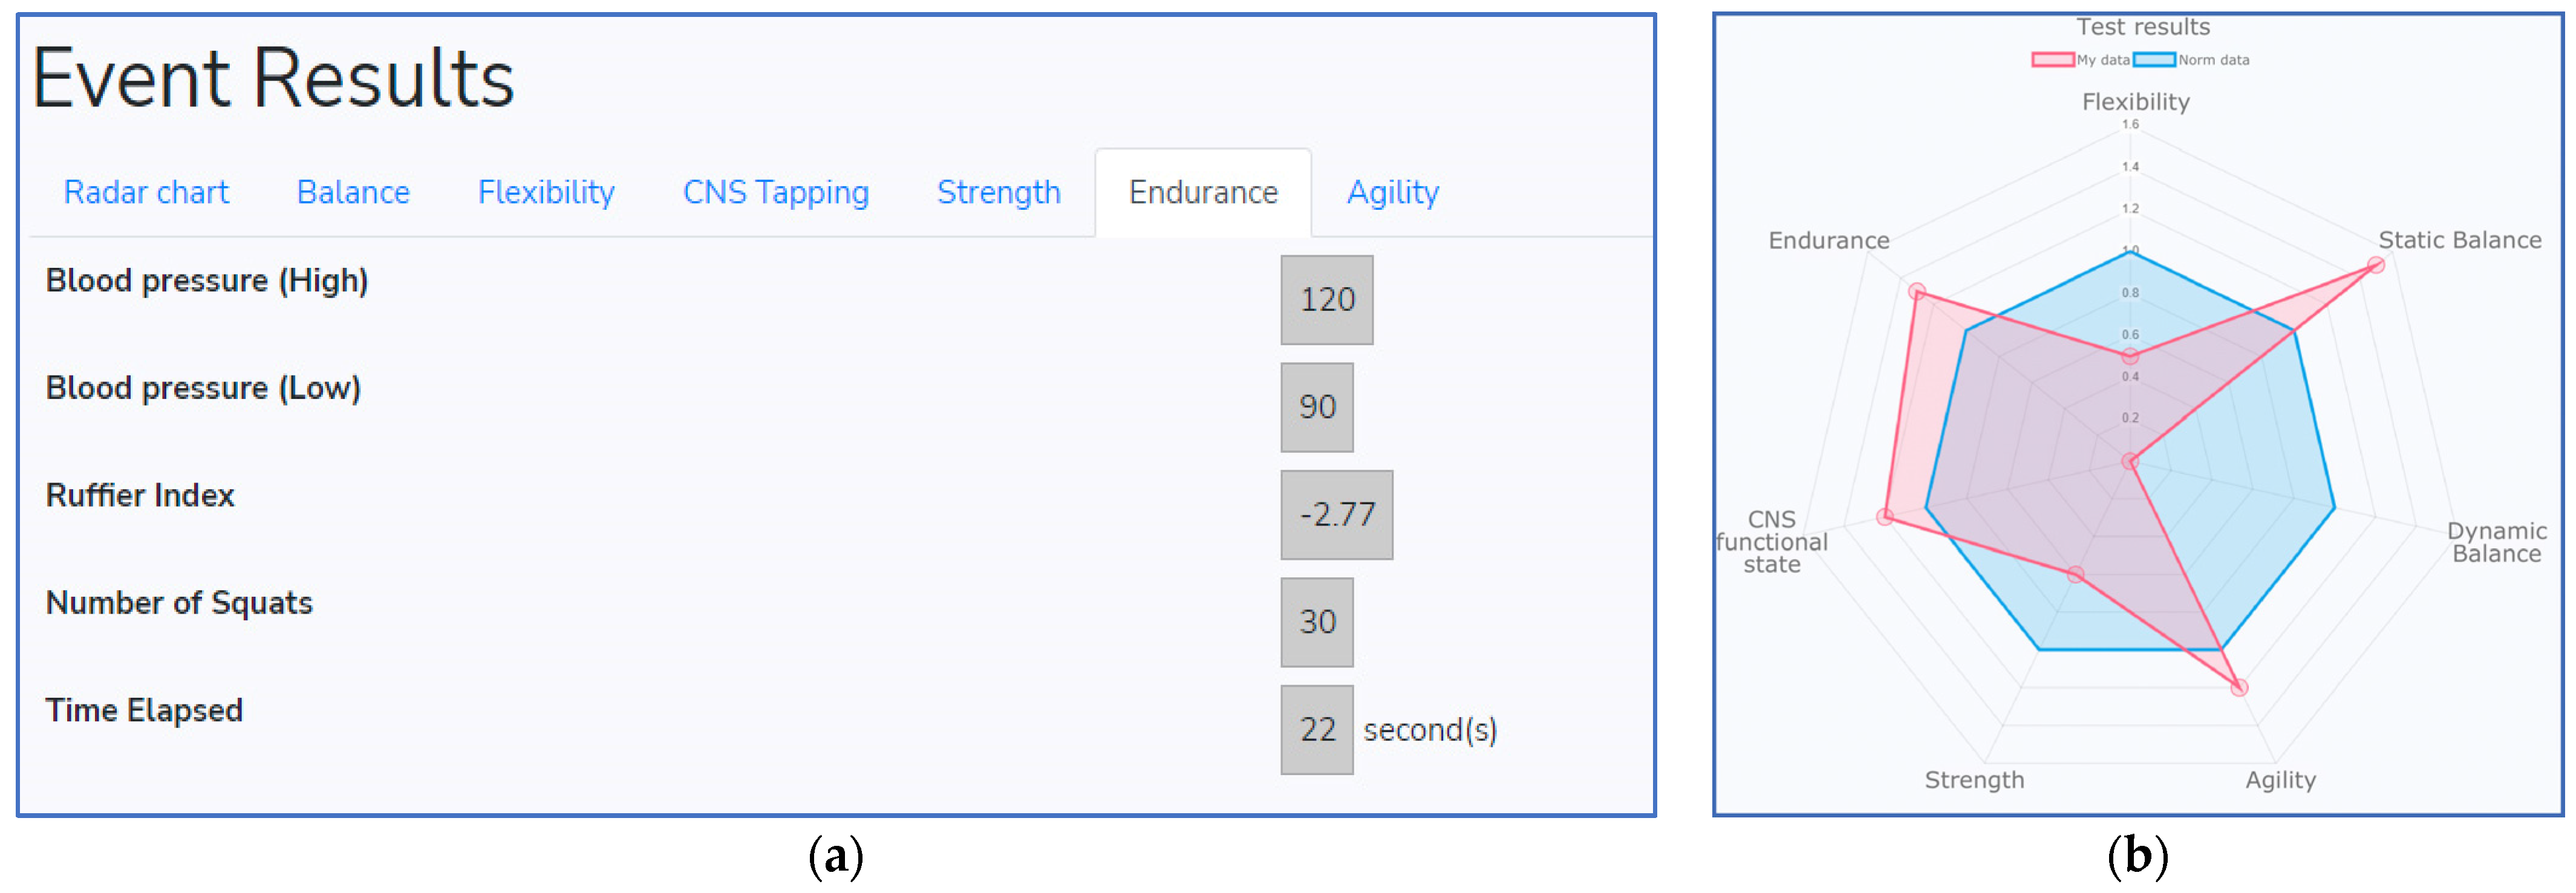
Task: Toggle the My data legend swatch
Action: tap(2052, 60)
